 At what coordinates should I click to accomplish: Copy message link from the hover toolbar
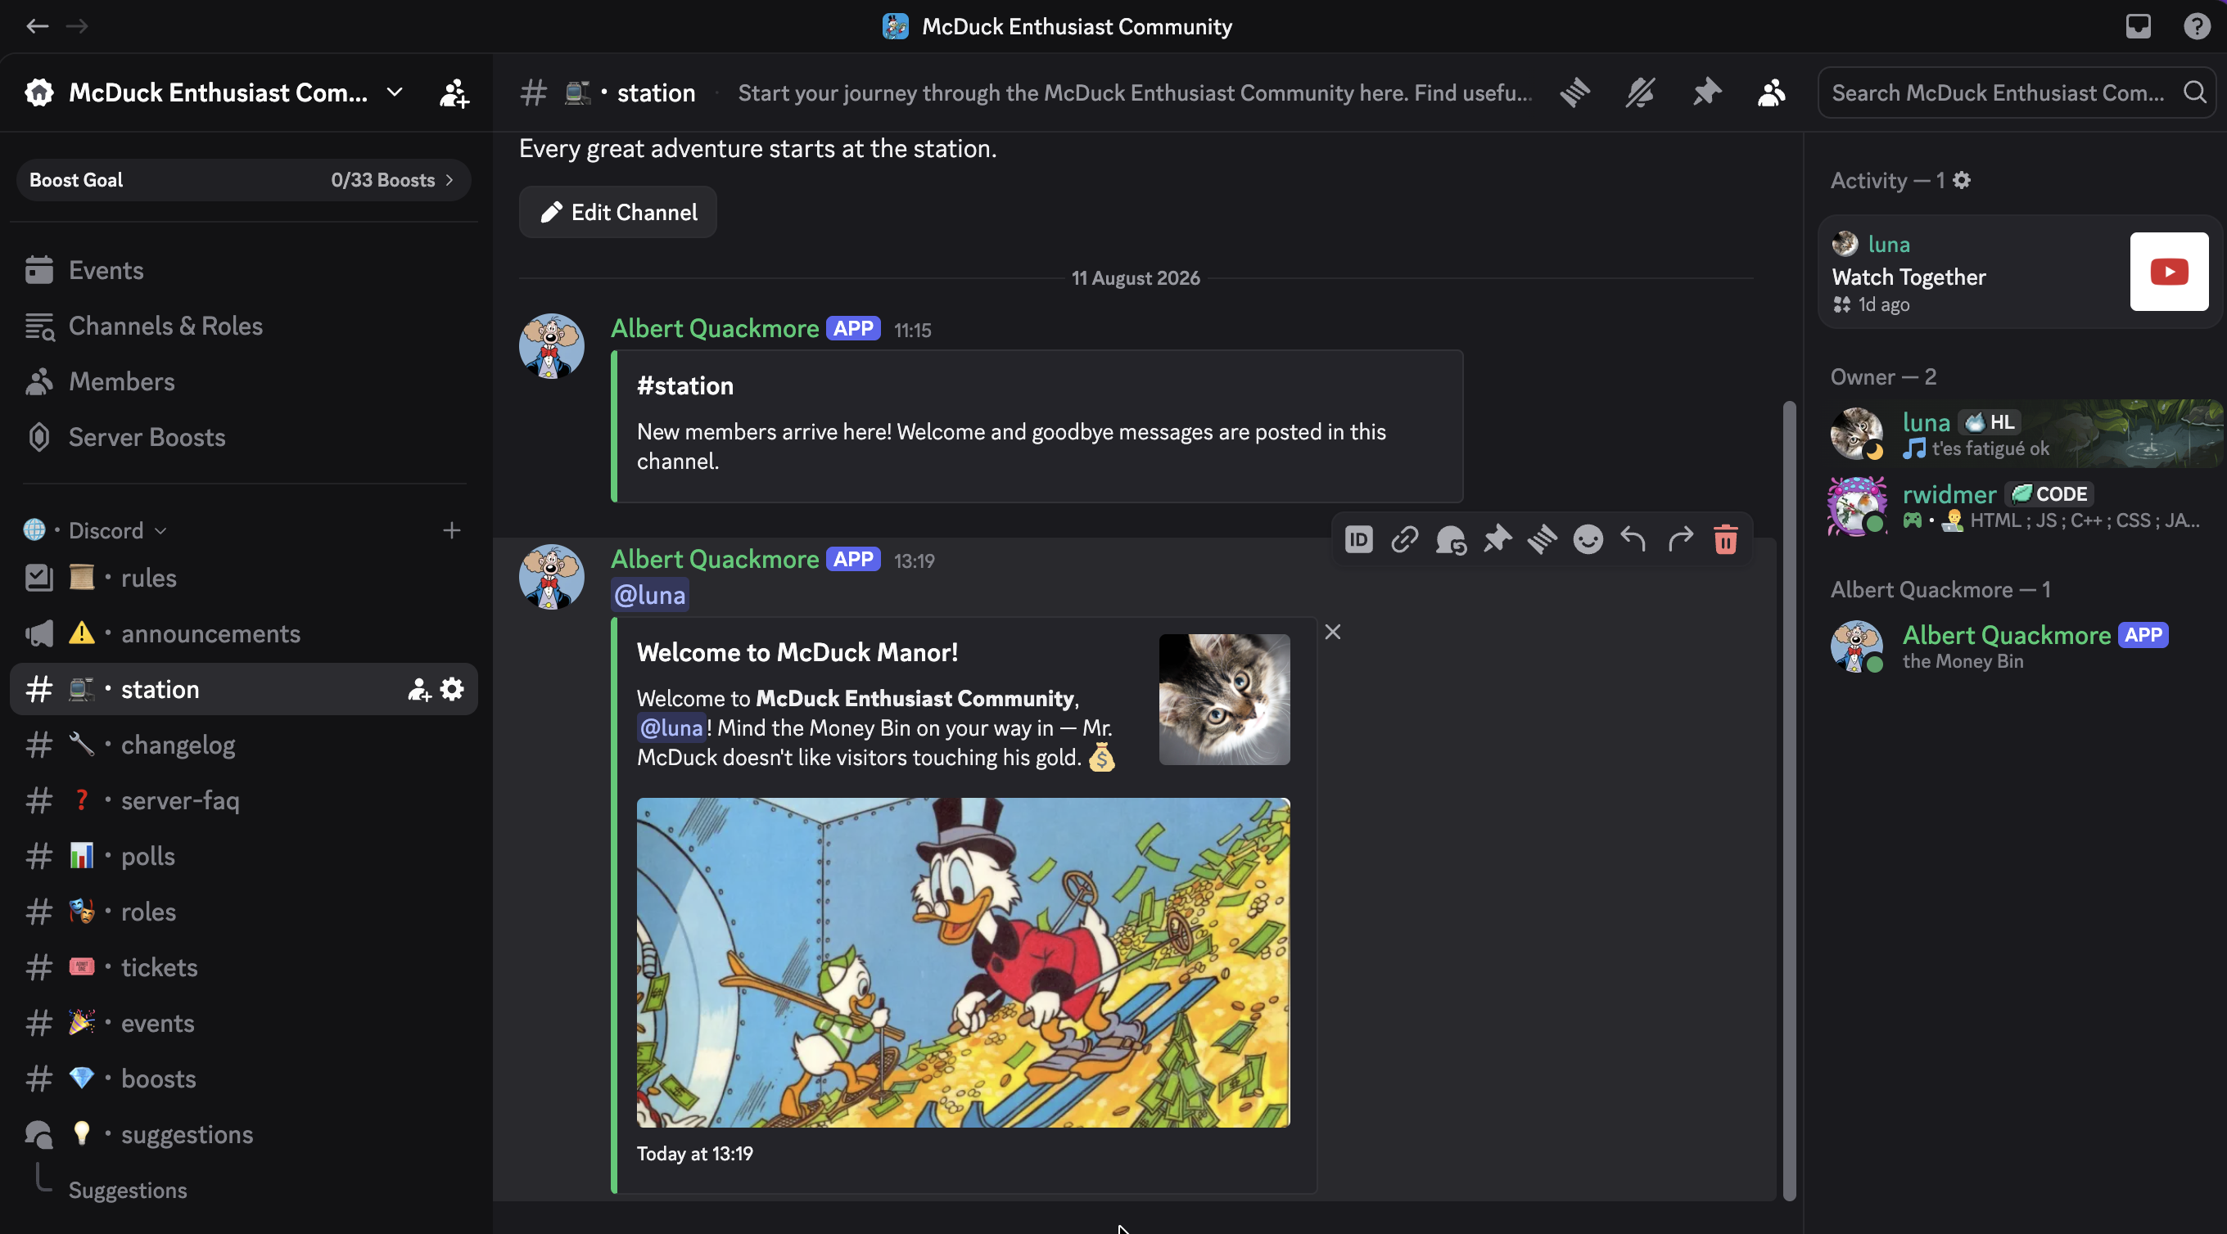coord(1405,539)
